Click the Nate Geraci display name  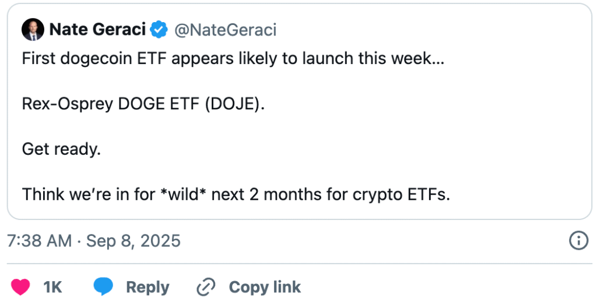tap(97, 30)
